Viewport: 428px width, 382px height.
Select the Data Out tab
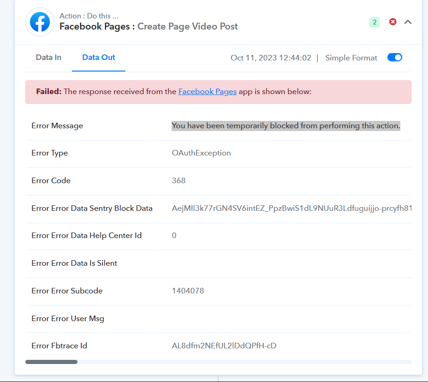[99, 58]
